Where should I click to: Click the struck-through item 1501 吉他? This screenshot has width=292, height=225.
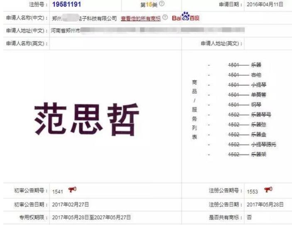point(245,75)
